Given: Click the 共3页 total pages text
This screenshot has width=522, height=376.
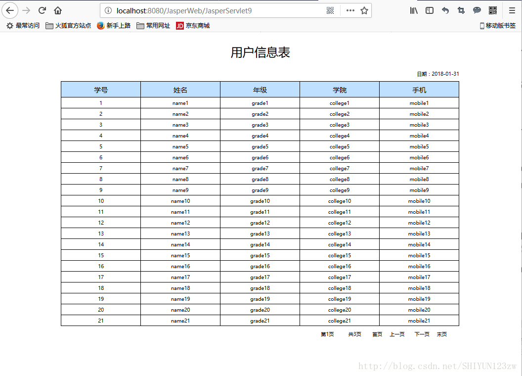Looking at the screenshot, I should point(354,334).
